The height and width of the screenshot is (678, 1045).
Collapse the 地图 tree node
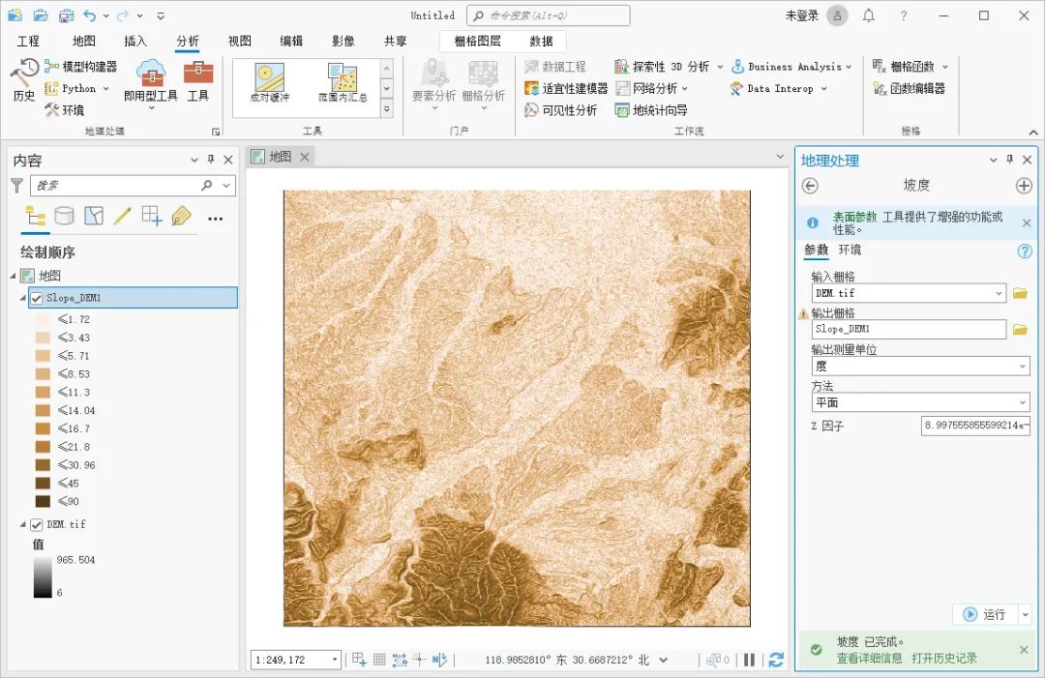point(13,276)
